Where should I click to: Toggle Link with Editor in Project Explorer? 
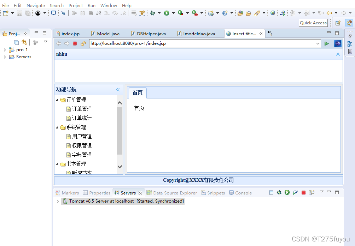pos(24,42)
